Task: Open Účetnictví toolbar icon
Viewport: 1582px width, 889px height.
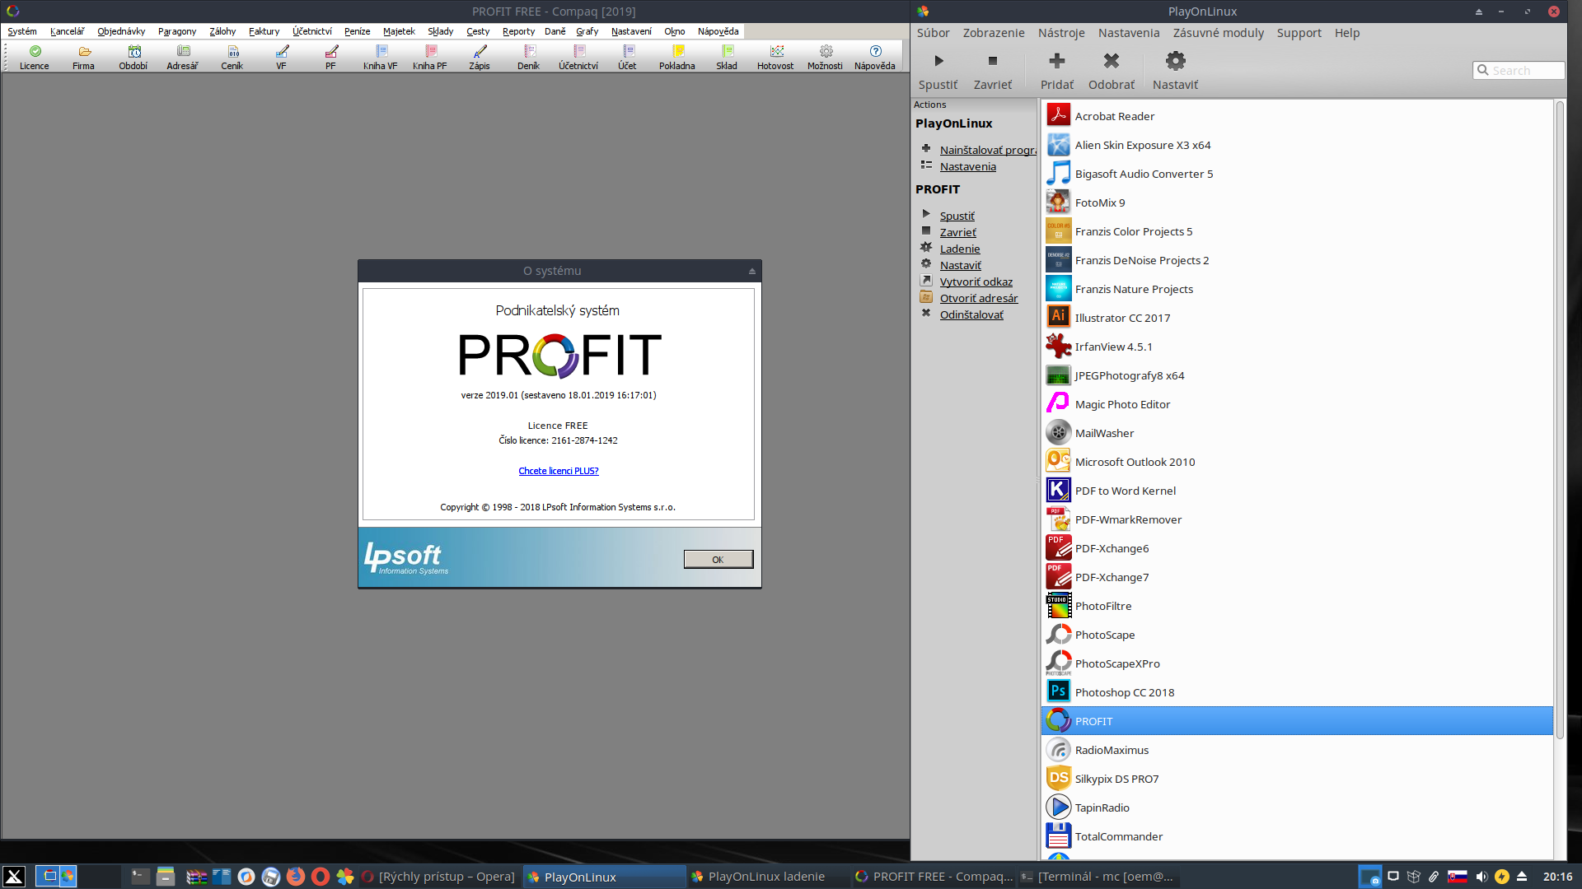Action: (x=578, y=57)
